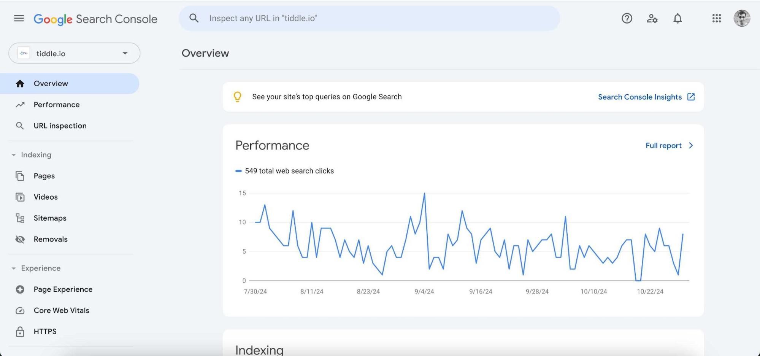This screenshot has width=760, height=356.
Task: Click the Inspect any URL search field
Action: (x=369, y=18)
